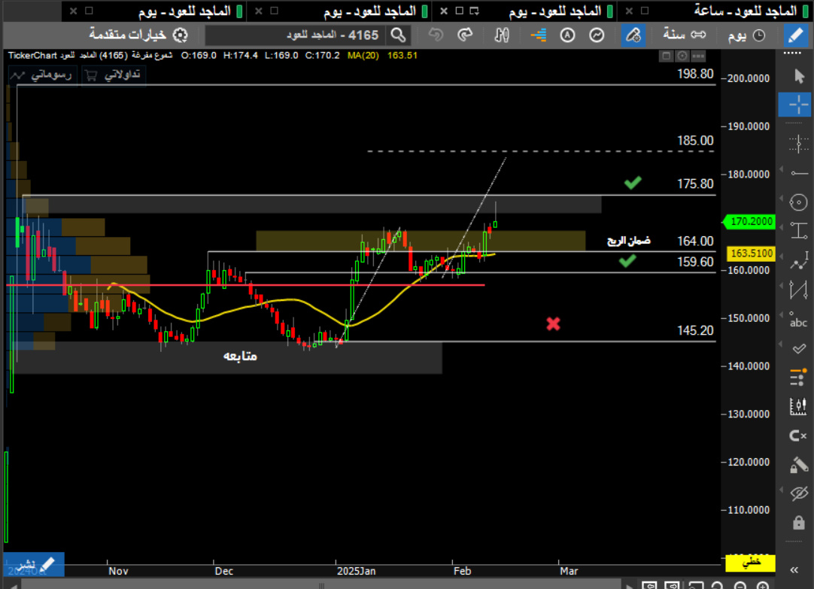This screenshot has width=814, height=589.
Task: Click the undo arrow icon
Action: click(436, 35)
